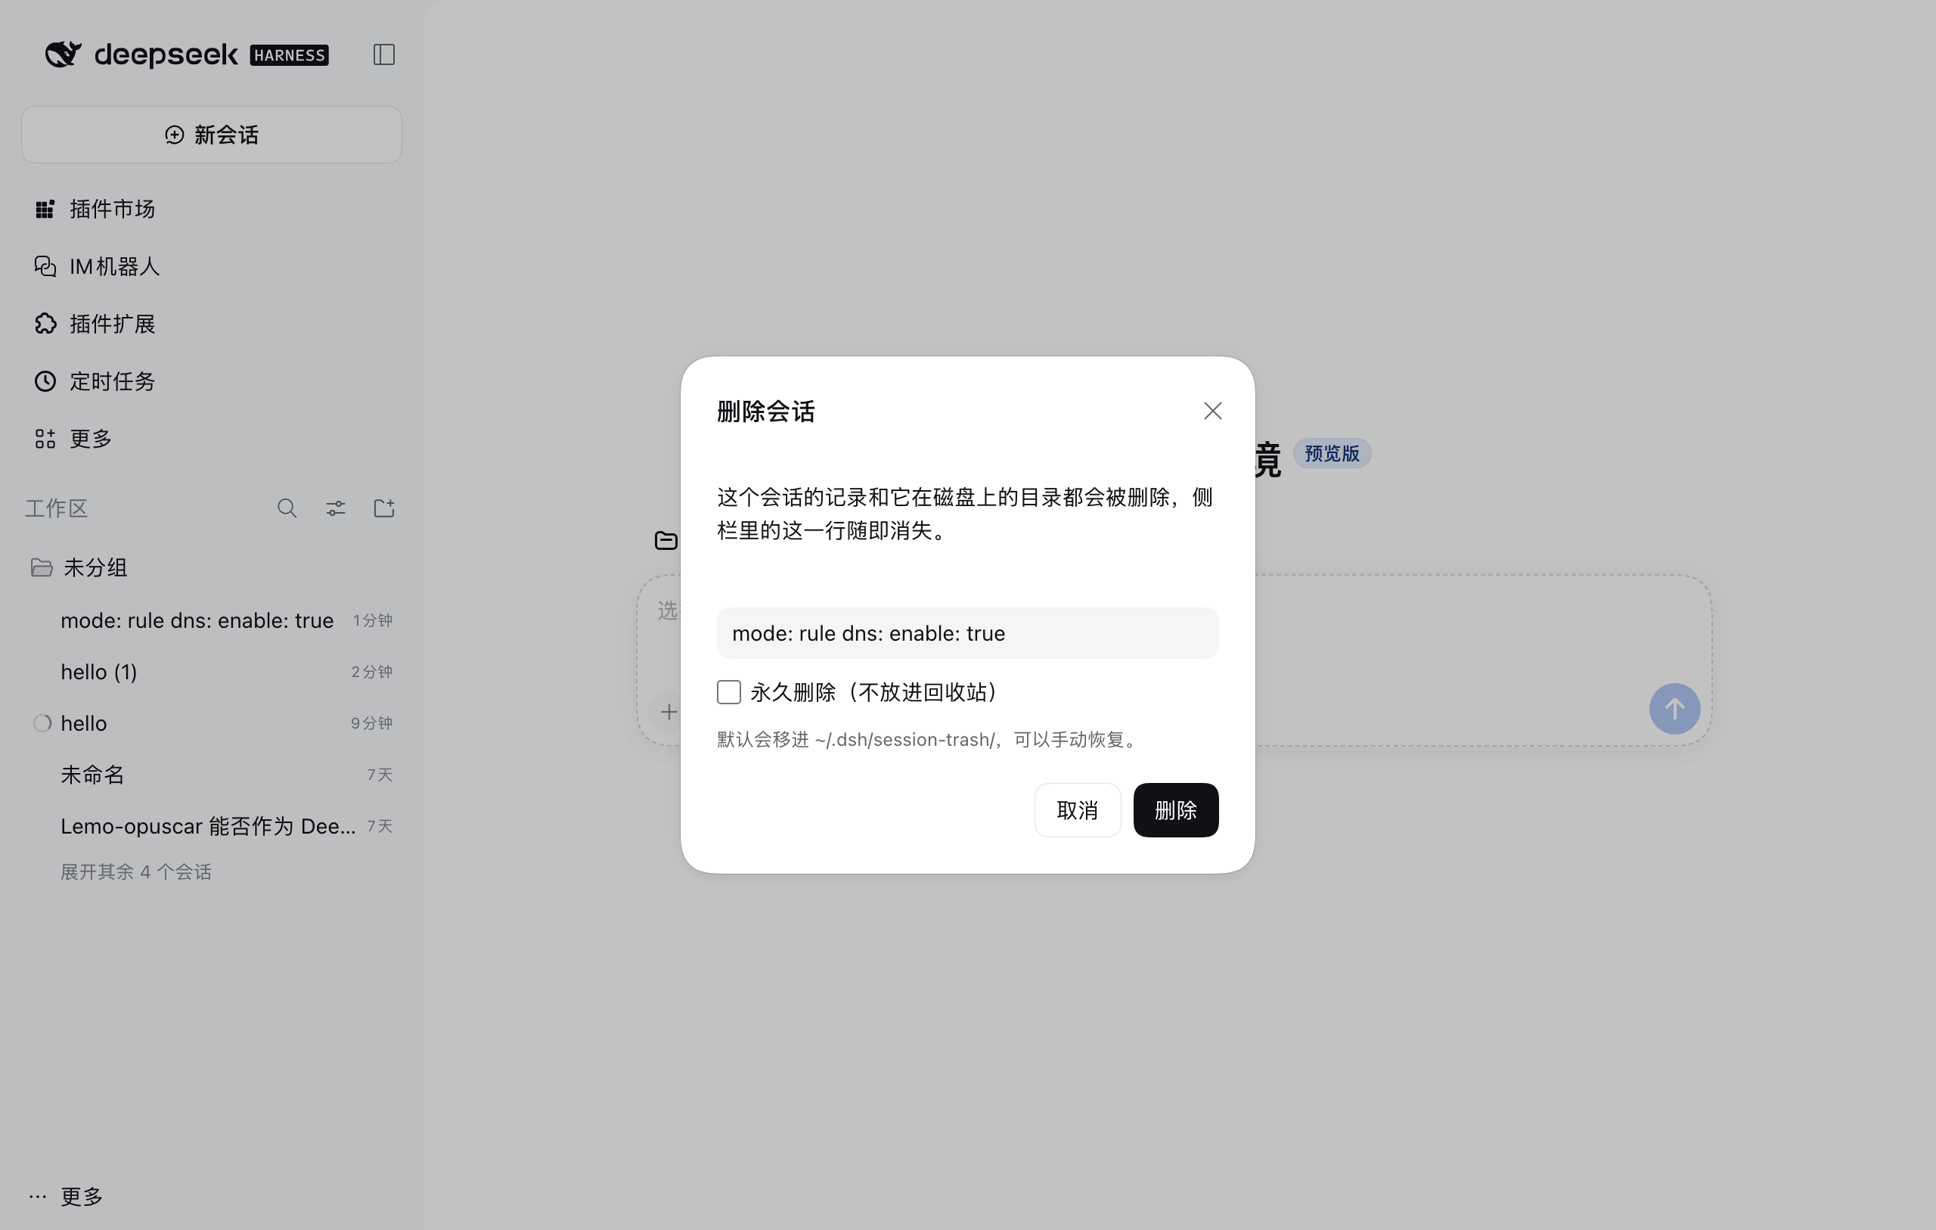Close the 删除会话 dialog with X
Viewport: 1936px width, 1230px height.
(x=1212, y=411)
